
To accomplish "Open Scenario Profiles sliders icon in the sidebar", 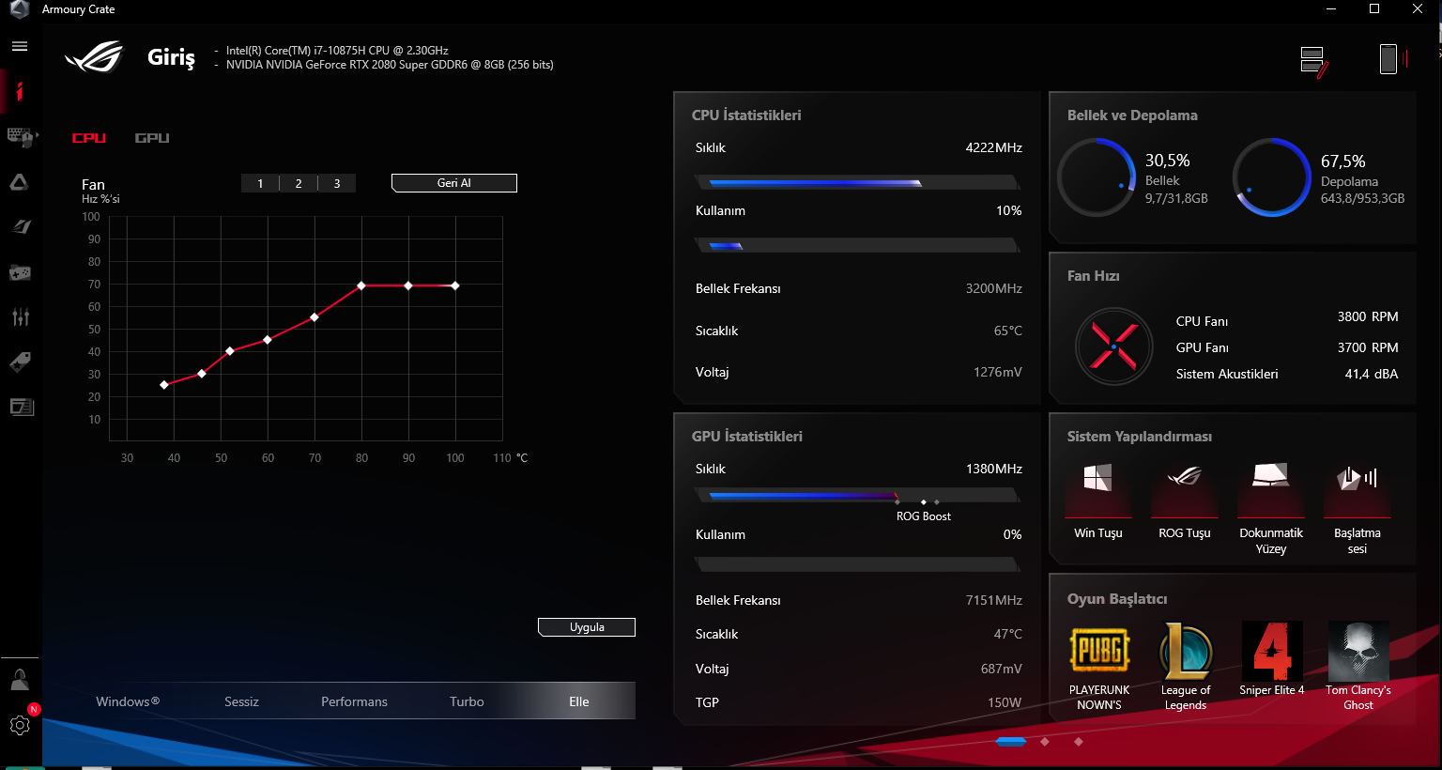I will [20, 316].
